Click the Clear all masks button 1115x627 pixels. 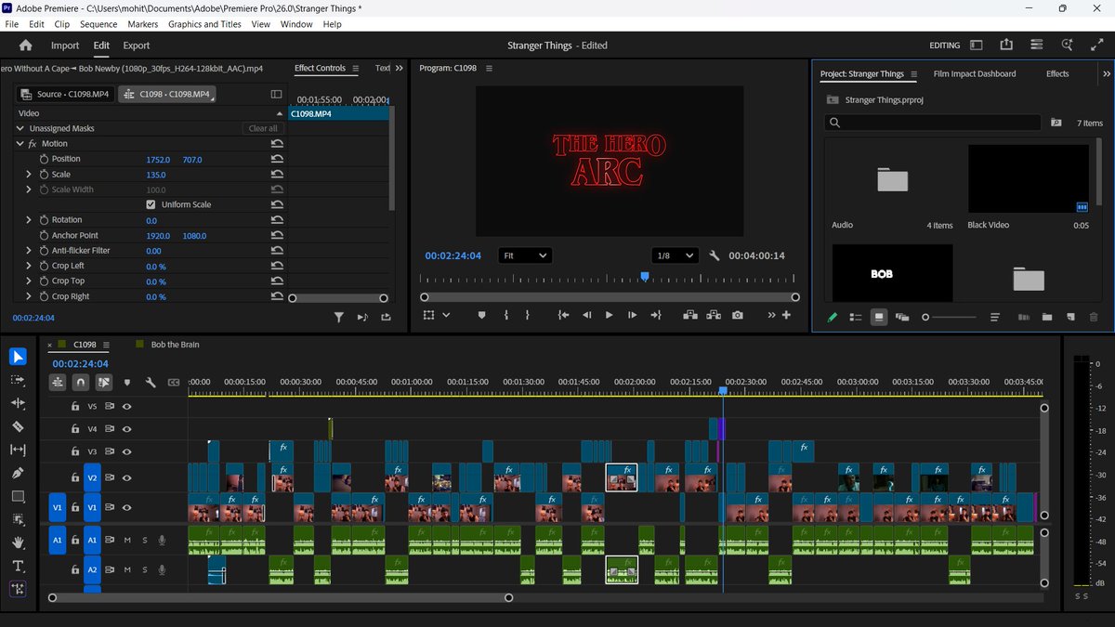click(x=263, y=128)
